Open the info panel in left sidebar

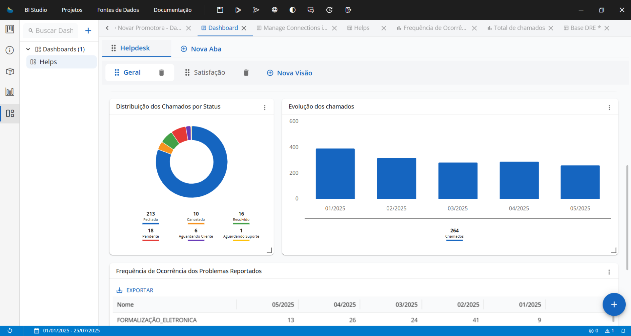click(10, 51)
